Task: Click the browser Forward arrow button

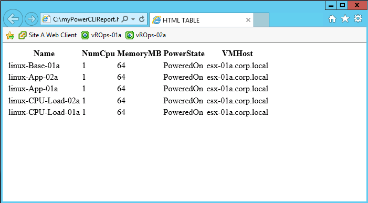Action: coord(31,19)
